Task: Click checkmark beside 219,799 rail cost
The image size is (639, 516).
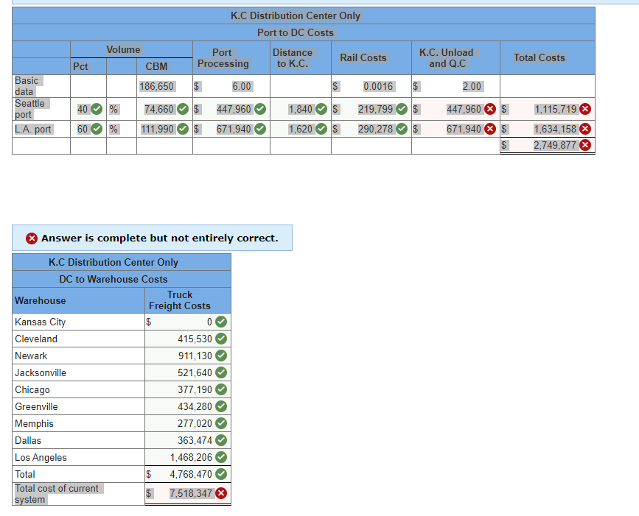Action: (x=402, y=109)
